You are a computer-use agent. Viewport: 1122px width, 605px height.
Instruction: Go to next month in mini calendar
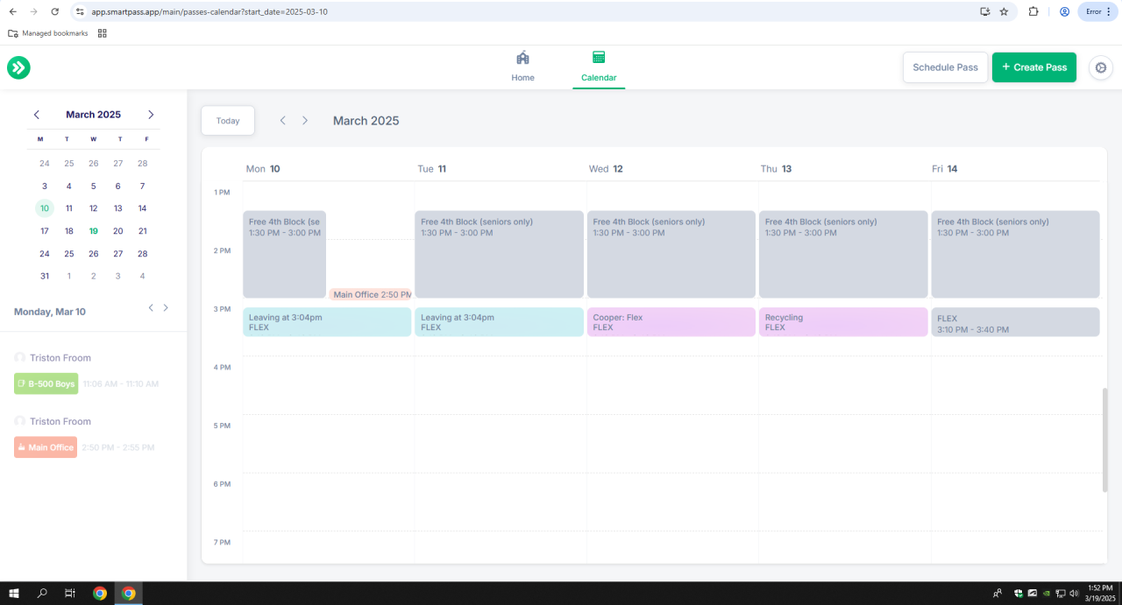(151, 115)
